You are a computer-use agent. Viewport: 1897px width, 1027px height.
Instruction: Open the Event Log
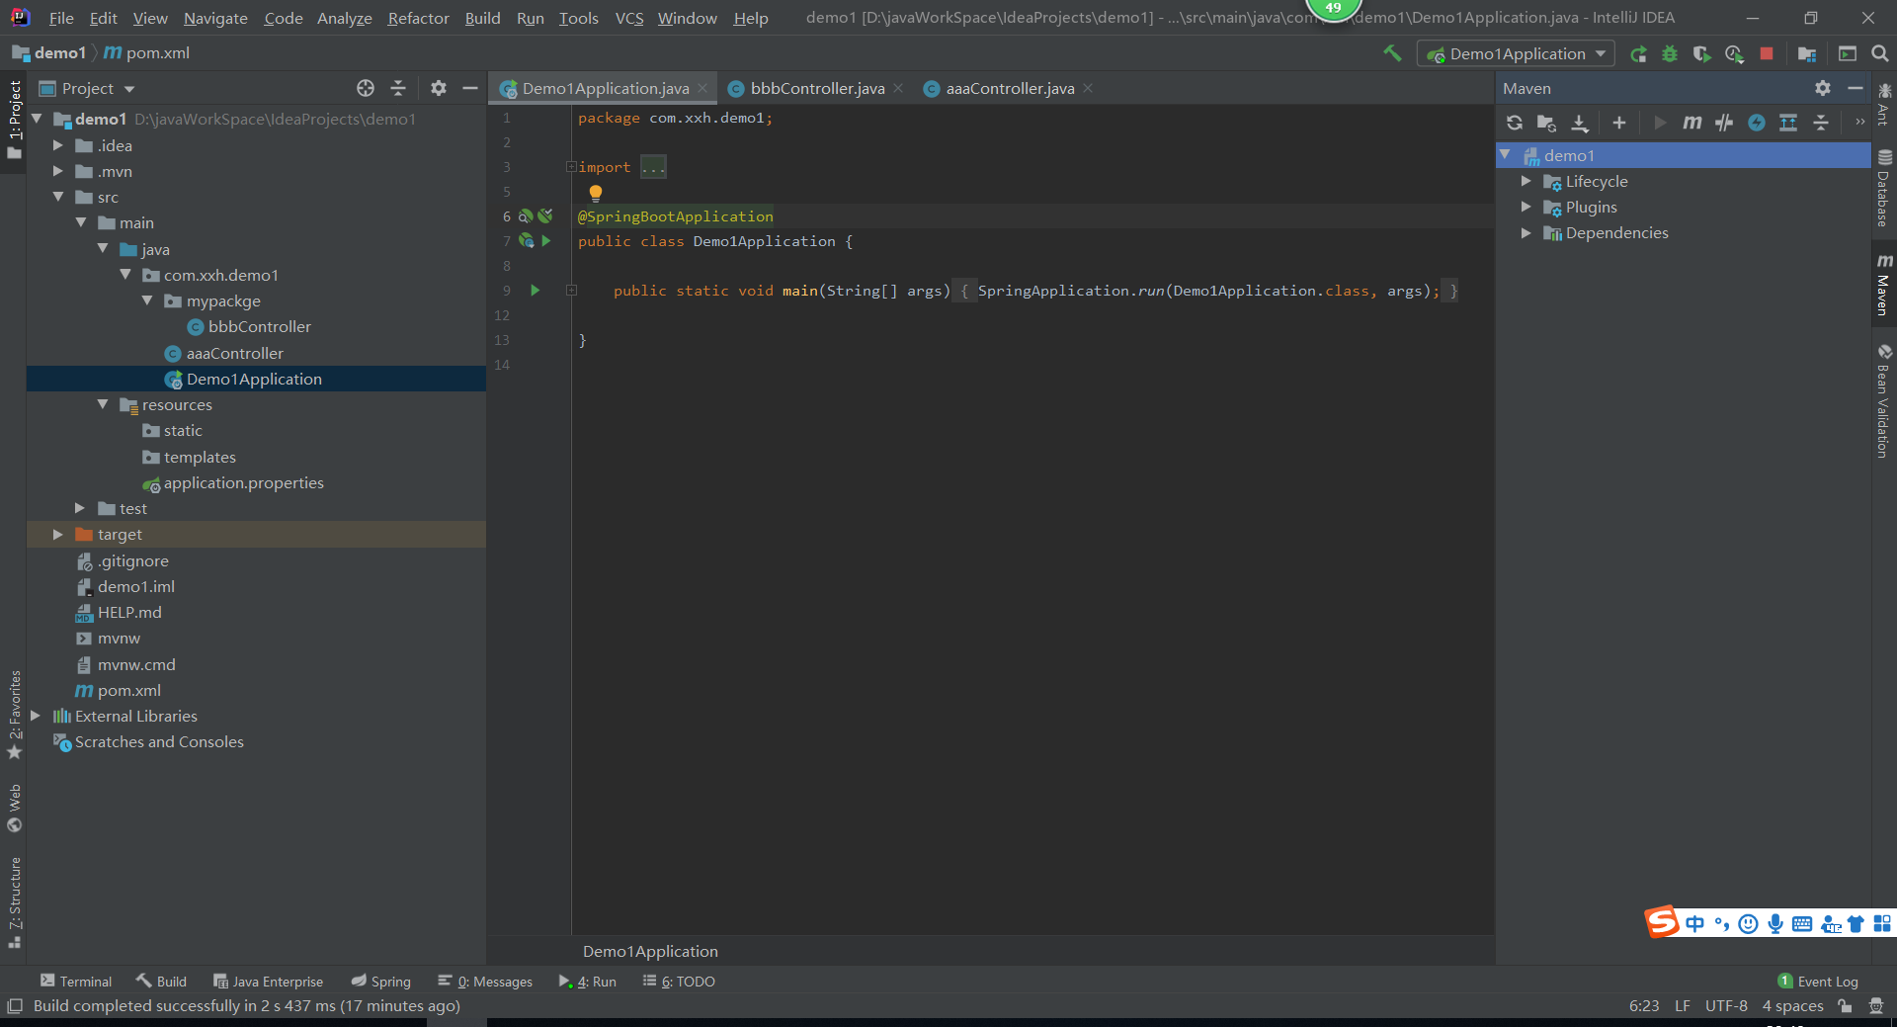click(x=1818, y=982)
